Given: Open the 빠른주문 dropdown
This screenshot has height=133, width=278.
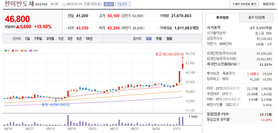Looking at the screenshot, I should [269, 4].
